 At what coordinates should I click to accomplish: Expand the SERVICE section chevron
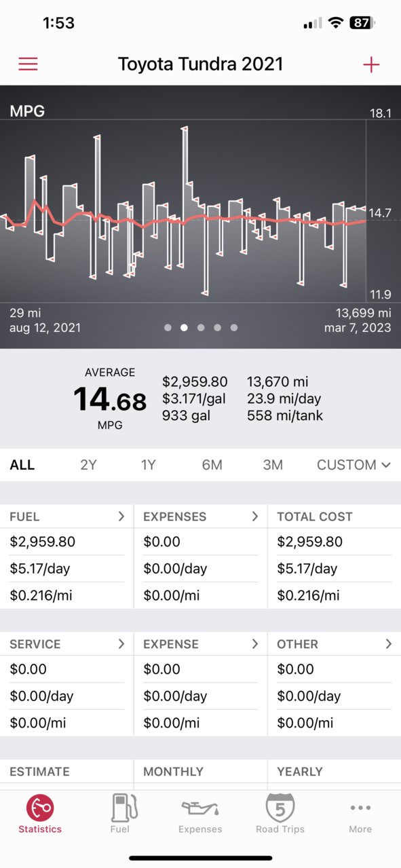[x=121, y=644]
